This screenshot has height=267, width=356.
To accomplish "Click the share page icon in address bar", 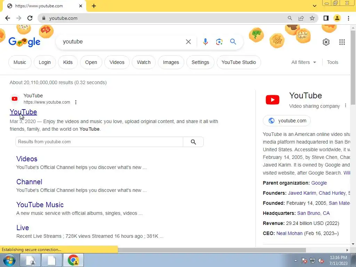I will click(x=301, y=18).
